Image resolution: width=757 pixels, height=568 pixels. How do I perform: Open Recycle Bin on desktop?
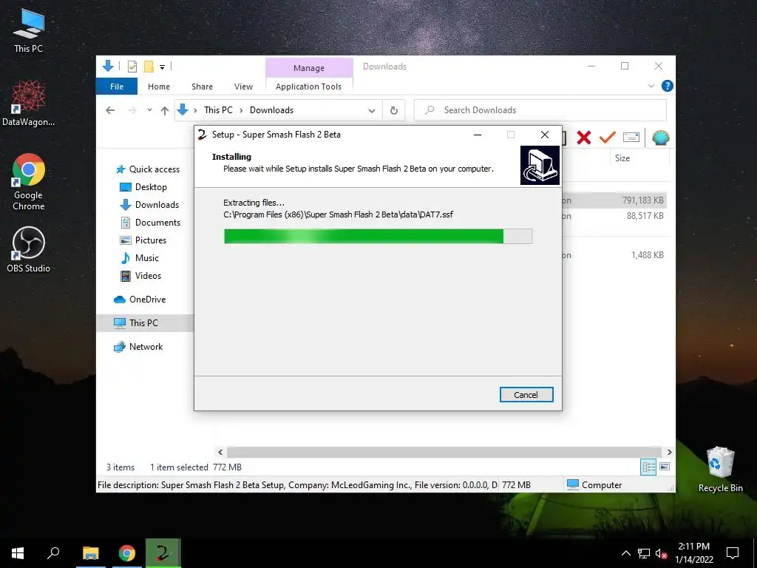pyautogui.click(x=720, y=469)
